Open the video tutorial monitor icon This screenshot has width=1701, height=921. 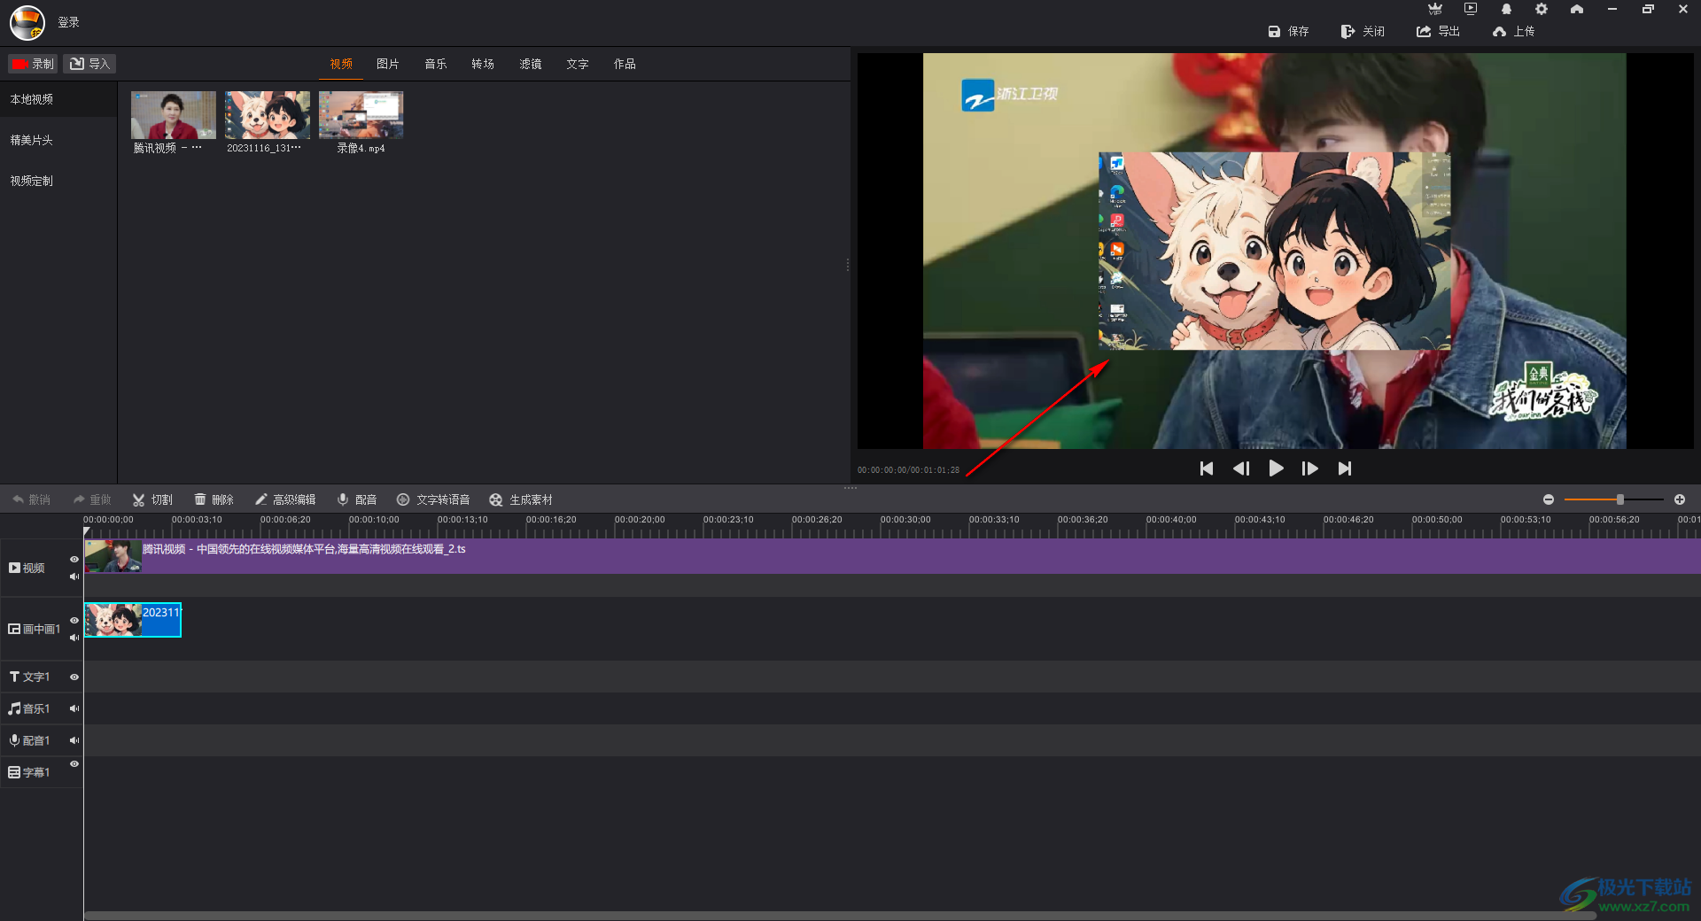click(x=1471, y=9)
